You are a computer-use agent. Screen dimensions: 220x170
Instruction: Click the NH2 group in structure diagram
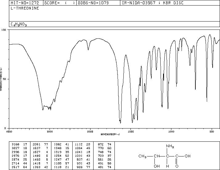pyautogui.click(x=170, y=146)
